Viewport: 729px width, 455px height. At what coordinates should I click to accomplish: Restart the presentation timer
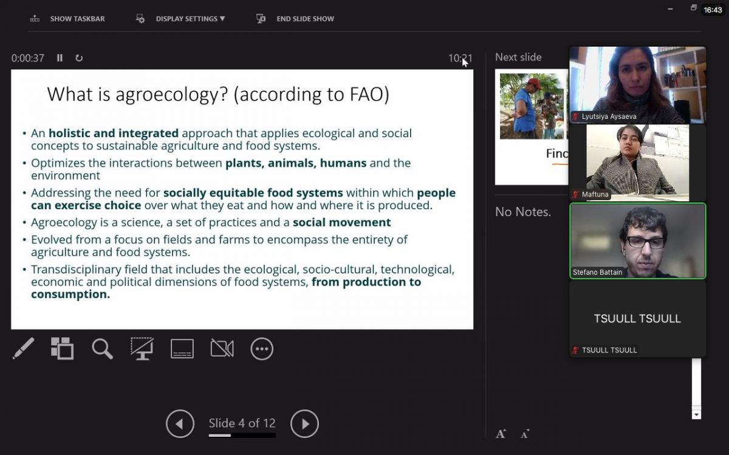(x=79, y=58)
